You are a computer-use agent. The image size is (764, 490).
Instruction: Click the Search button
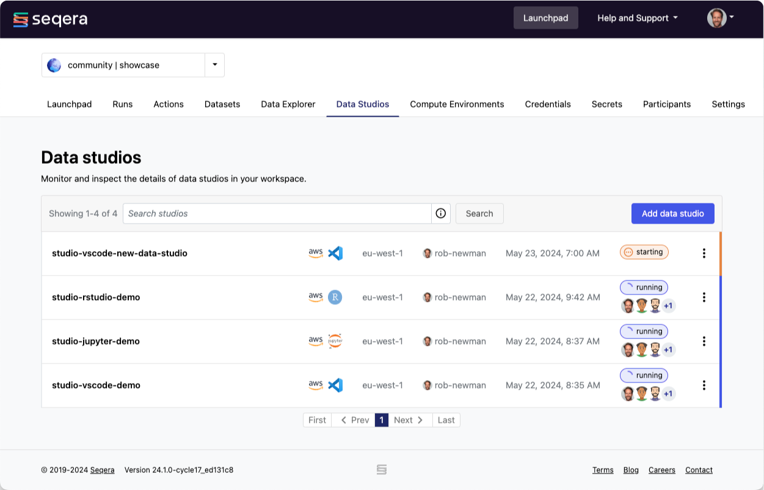point(479,214)
